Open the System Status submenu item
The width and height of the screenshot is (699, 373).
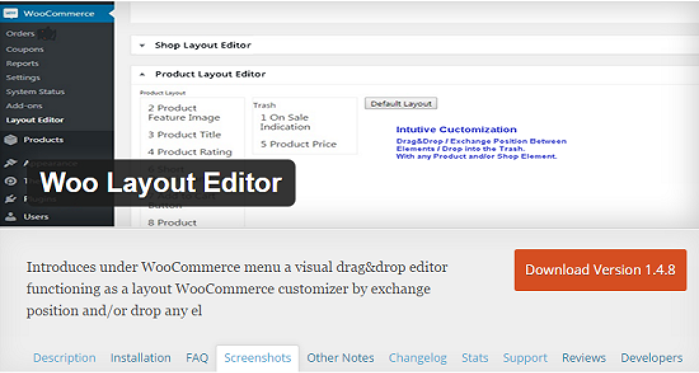point(35,92)
